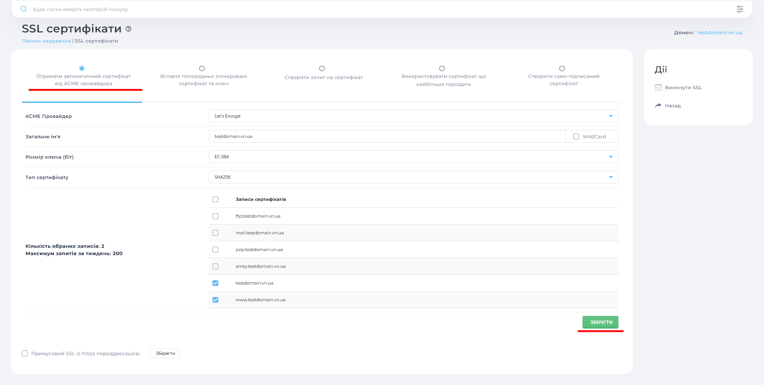Click the Вимкнути SSL icon
764x385 pixels.
pyautogui.click(x=658, y=87)
